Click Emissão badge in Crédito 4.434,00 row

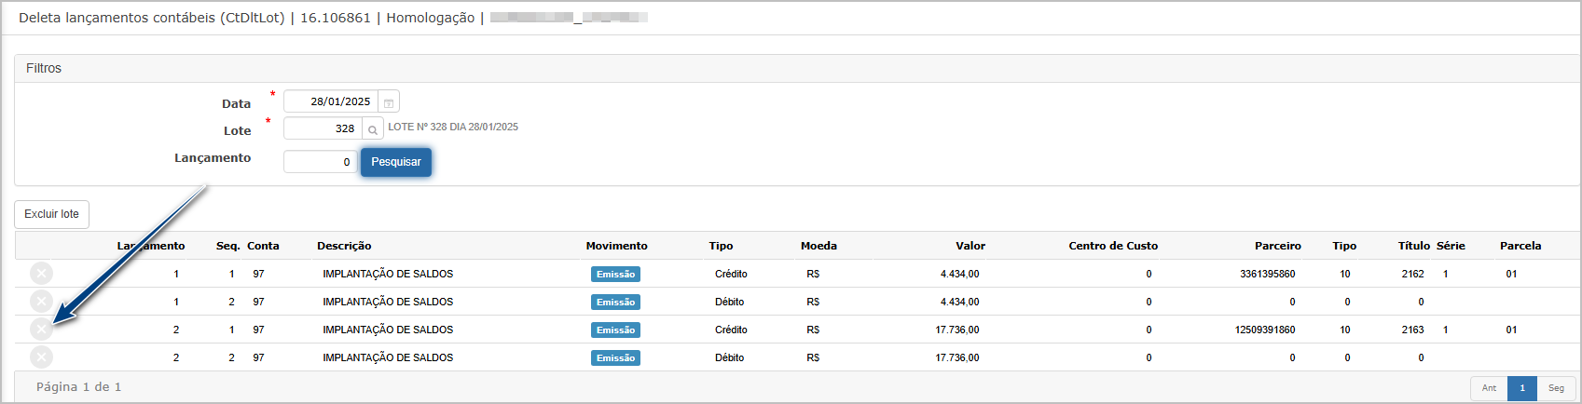[x=615, y=275]
